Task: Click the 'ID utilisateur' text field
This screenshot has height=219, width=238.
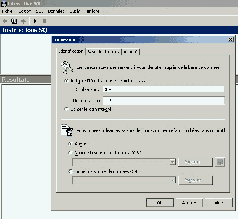Action: (164, 89)
